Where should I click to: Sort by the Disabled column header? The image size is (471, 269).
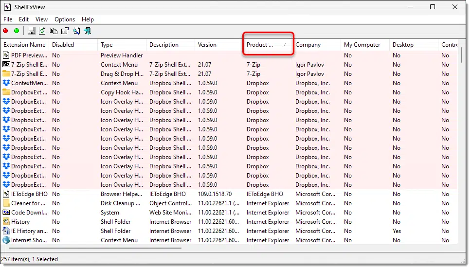[73, 45]
